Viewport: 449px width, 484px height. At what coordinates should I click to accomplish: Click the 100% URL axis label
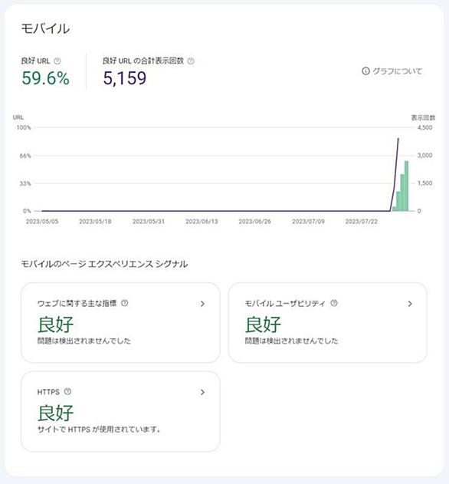pos(24,127)
